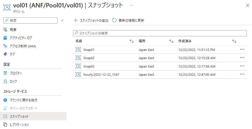This screenshot has height=129, width=252.
Task: Click the 12/23/2022, 12:17:56 AM timestamp
Action: [x=197, y=66]
